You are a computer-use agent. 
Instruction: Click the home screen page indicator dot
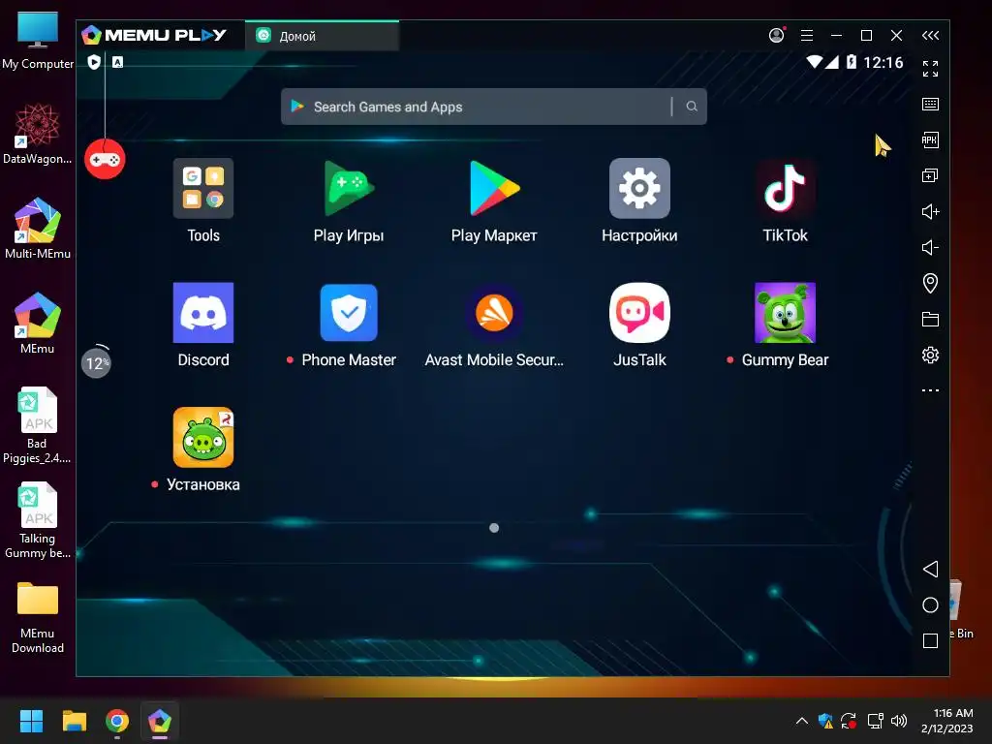point(494,528)
